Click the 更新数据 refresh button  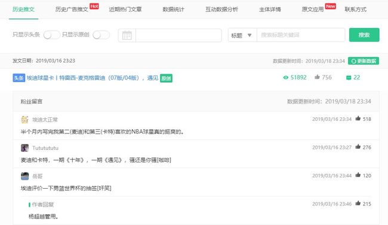point(364,61)
